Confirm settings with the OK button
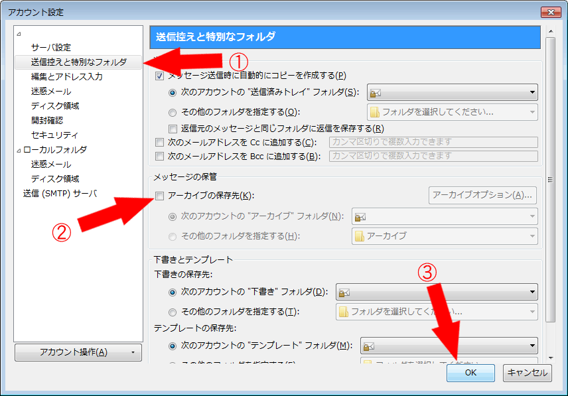The image size is (568, 396). [x=470, y=373]
